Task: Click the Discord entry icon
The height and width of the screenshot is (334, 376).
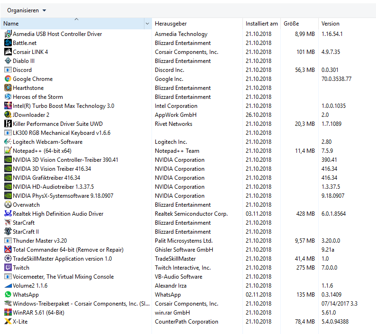Action: coord(8,70)
